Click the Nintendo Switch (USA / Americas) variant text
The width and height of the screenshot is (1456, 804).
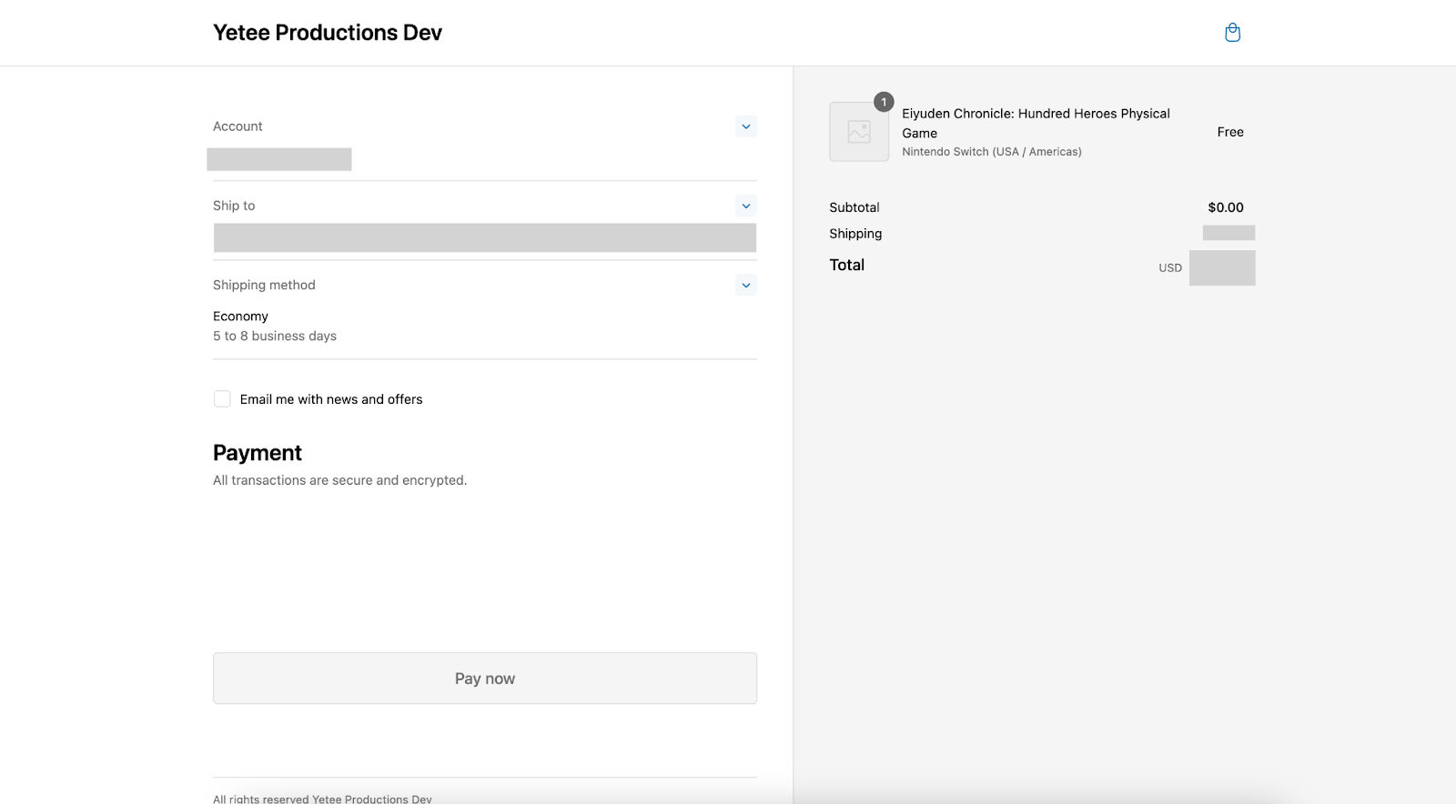(992, 152)
